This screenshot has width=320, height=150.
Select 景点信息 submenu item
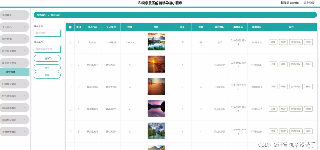pyautogui.click(x=14, y=72)
